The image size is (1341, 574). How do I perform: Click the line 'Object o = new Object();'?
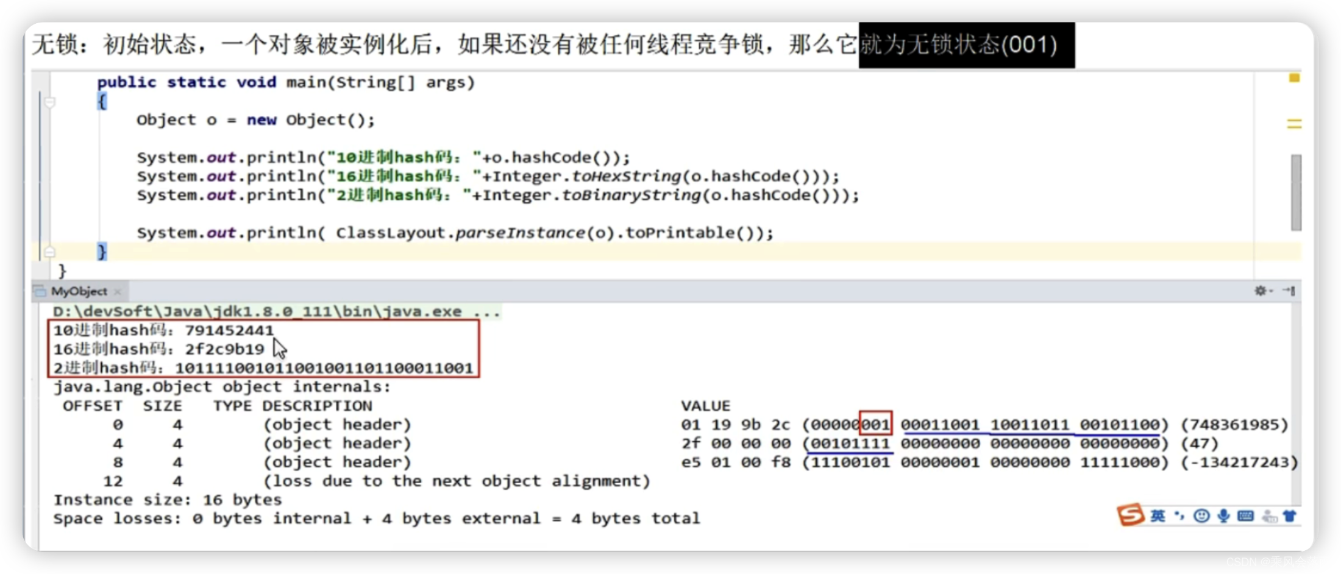[255, 120]
